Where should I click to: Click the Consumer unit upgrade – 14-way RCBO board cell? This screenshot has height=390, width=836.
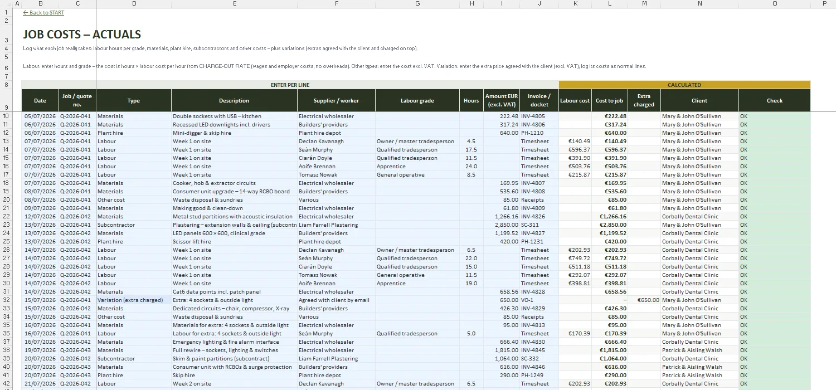click(x=234, y=192)
